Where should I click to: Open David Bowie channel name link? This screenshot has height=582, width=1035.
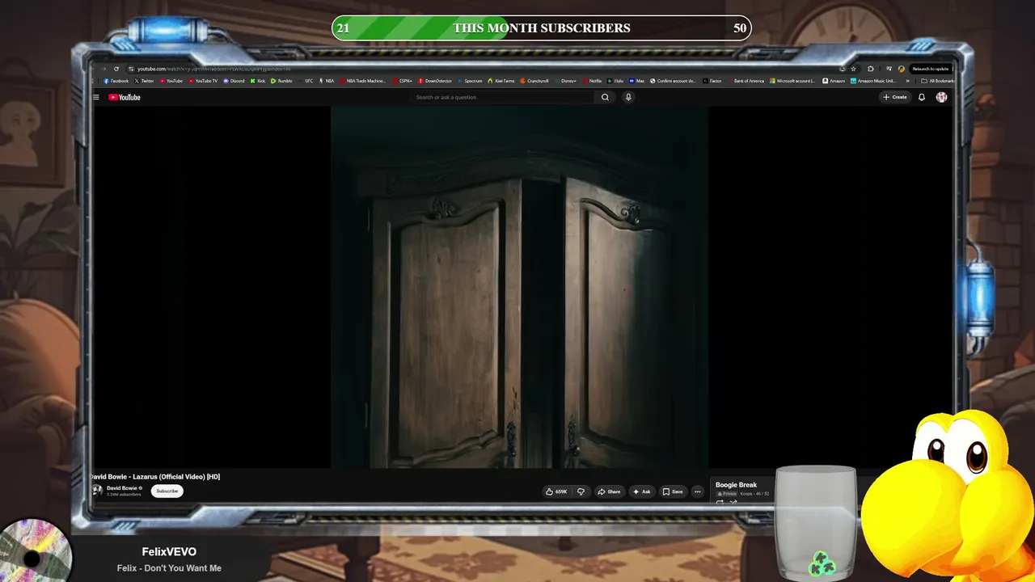click(122, 488)
